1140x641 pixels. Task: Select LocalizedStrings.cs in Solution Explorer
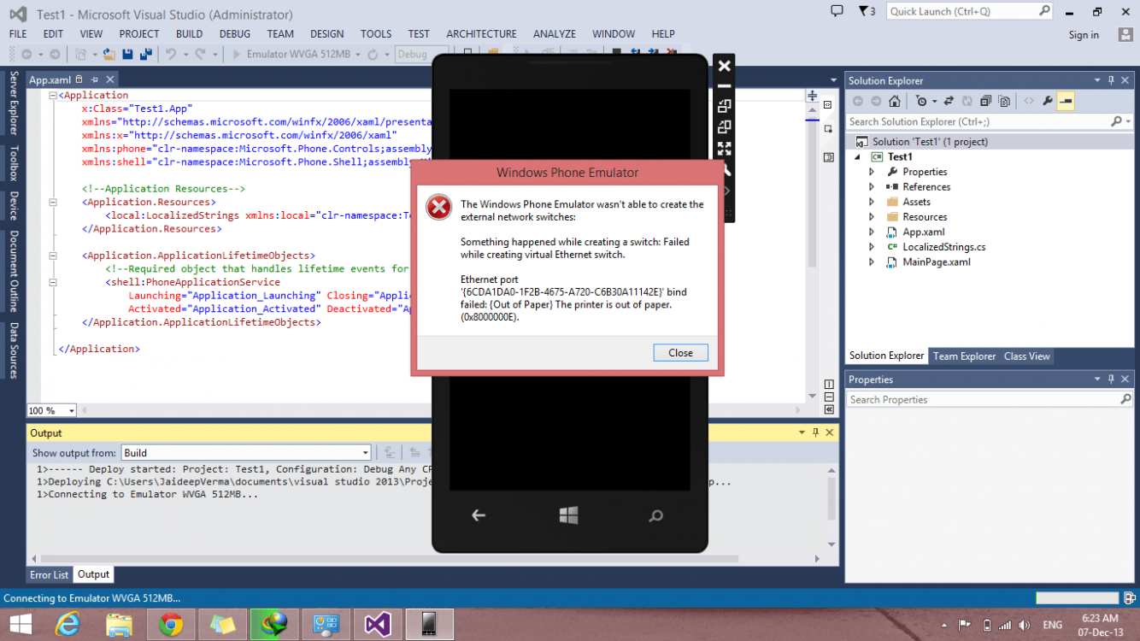tap(943, 247)
